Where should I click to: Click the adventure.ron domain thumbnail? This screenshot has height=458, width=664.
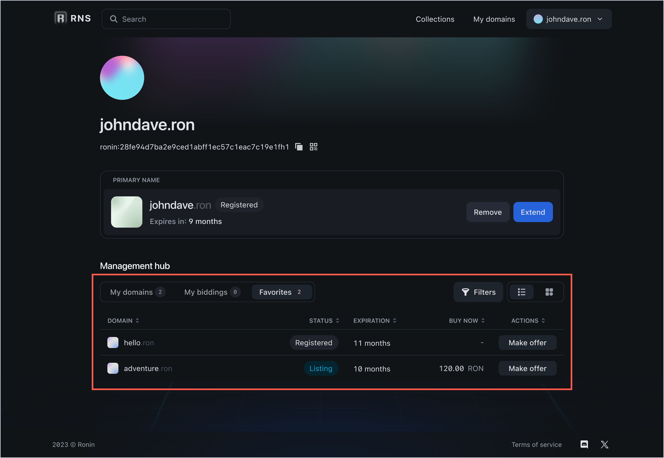coord(113,368)
